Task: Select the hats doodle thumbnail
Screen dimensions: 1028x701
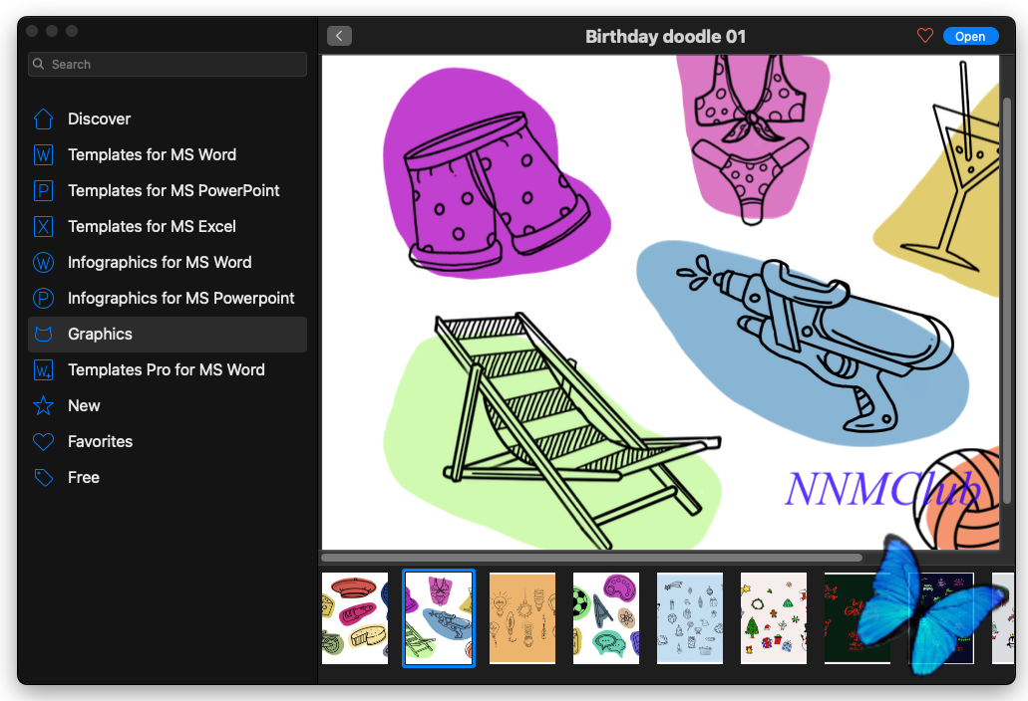Action: point(355,618)
